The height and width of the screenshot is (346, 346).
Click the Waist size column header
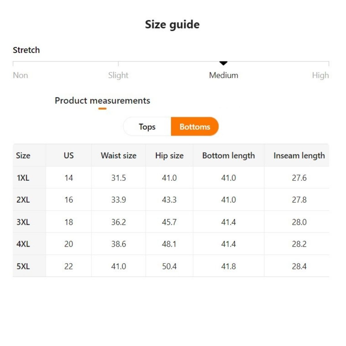tap(119, 155)
